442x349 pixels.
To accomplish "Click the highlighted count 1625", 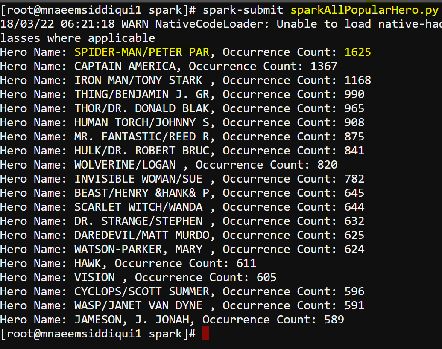I will tap(358, 52).
